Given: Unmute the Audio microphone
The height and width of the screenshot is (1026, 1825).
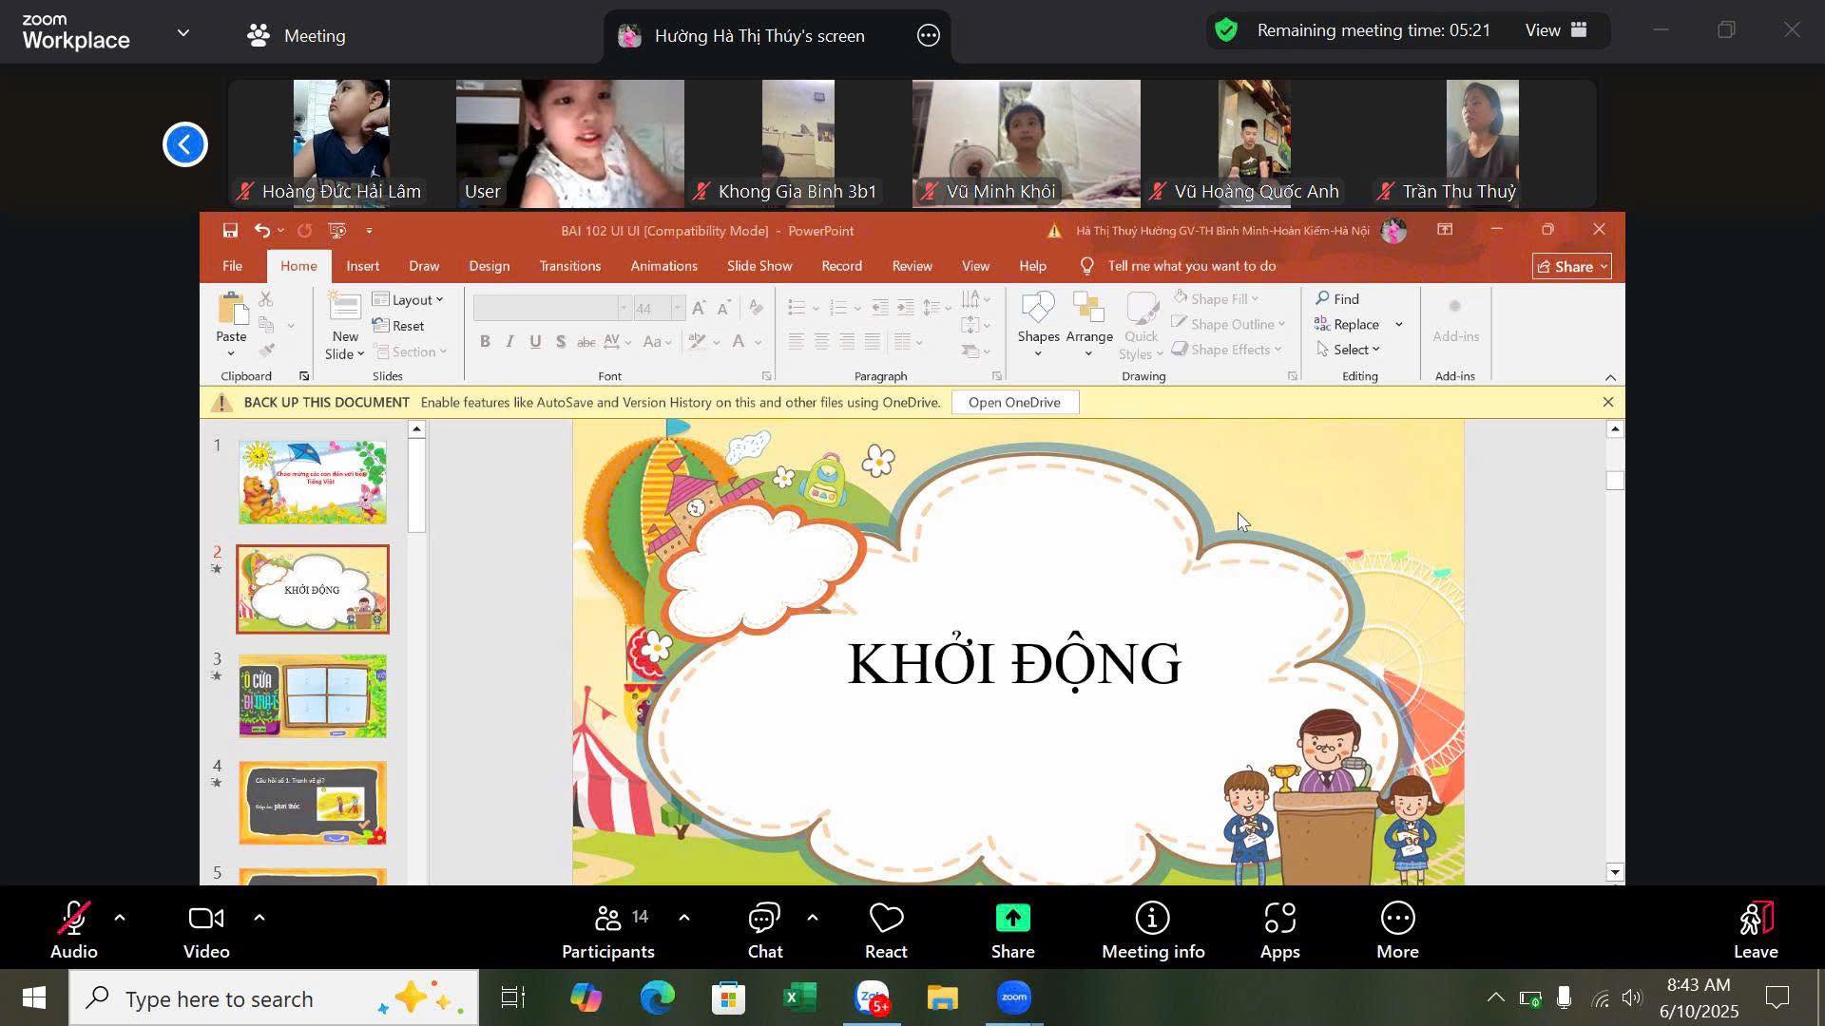Looking at the screenshot, I should click(73, 920).
